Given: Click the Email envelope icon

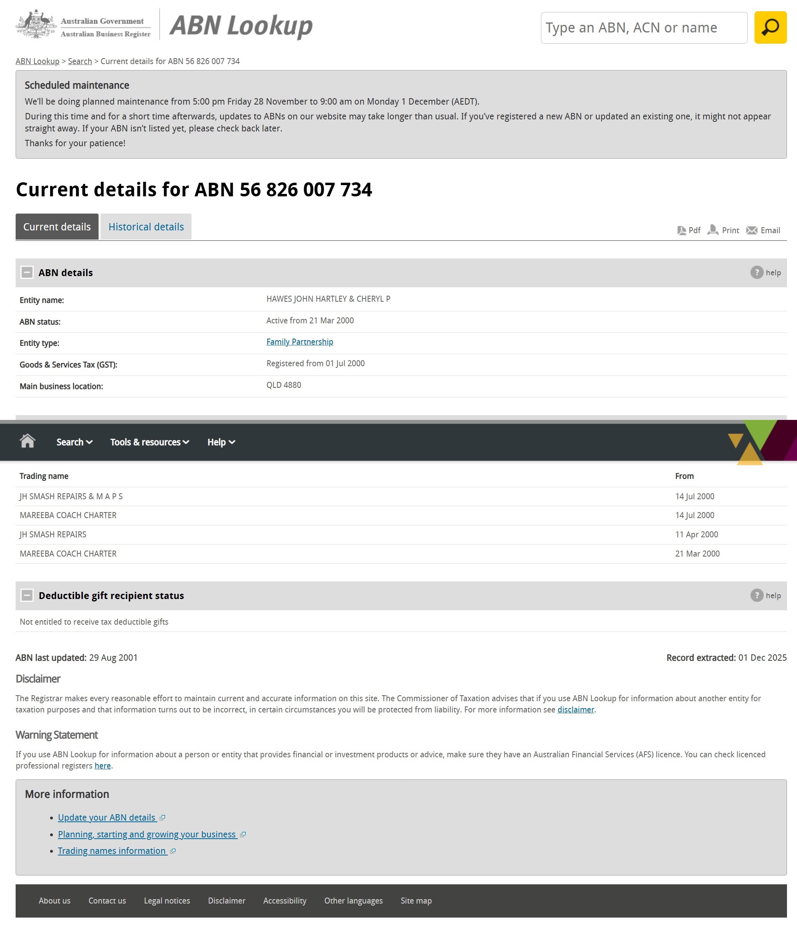Looking at the screenshot, I should point(751,230).
